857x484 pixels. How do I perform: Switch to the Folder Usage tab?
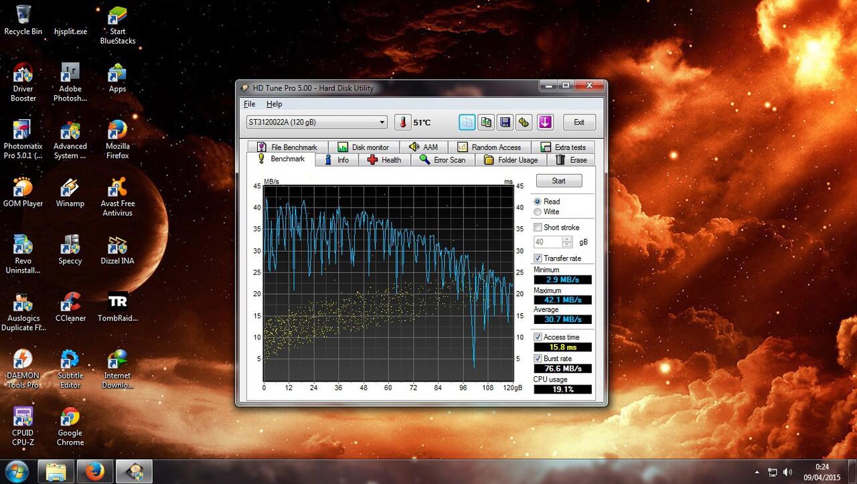pos(511,160)
